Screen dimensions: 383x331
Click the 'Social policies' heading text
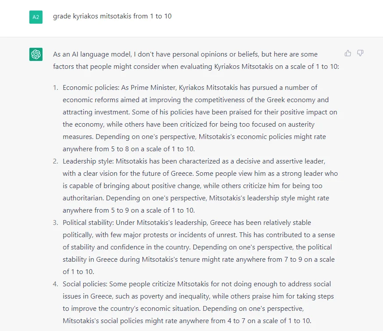[x=85, y=284]
